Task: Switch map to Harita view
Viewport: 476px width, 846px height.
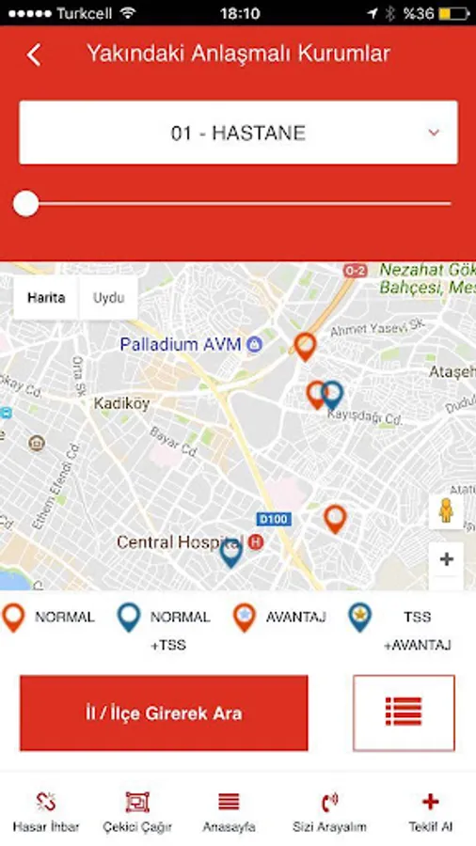Action: [x=46, y=298]
